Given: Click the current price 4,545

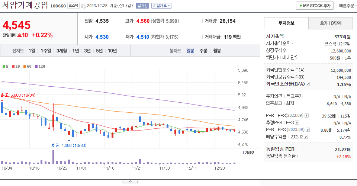Looking at the screenshot, I should [x=16, y=25].
